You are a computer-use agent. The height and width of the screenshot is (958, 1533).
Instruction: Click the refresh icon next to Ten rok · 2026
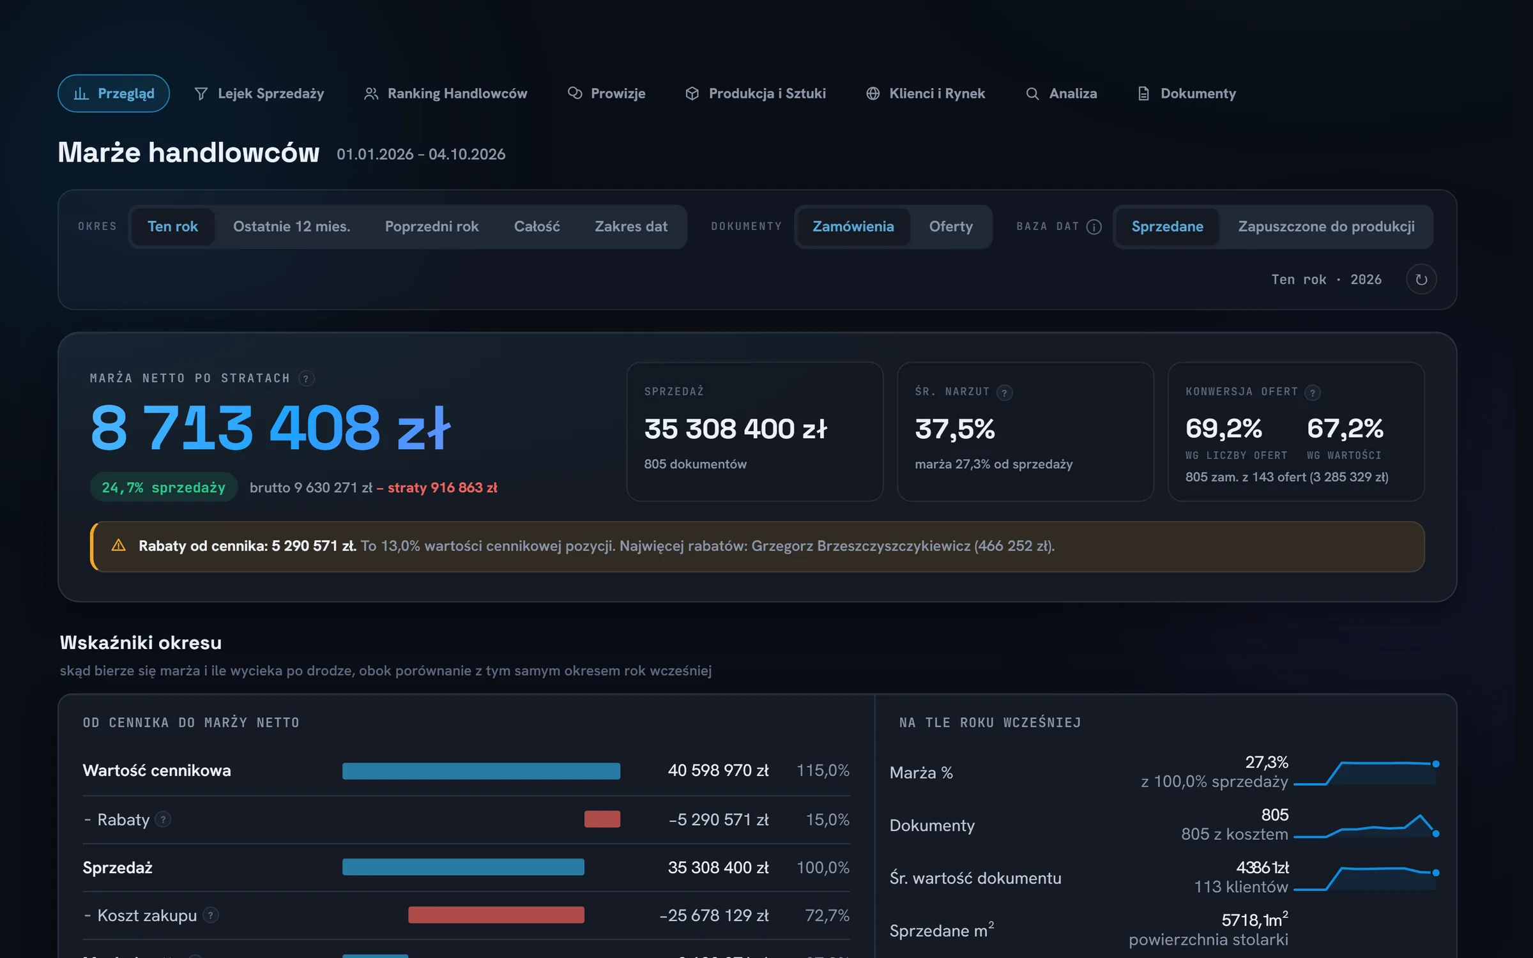tap(1421, 279)
